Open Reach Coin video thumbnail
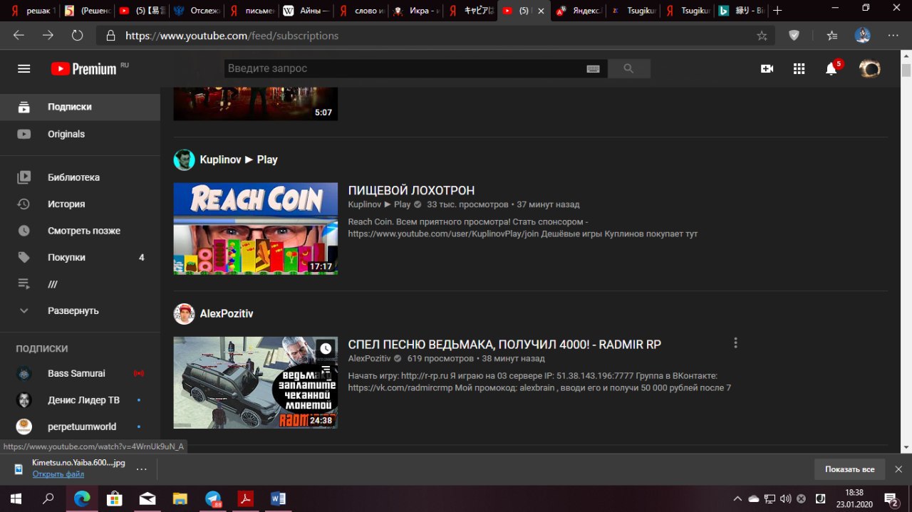Image resolution: width=912 pixels, height=512 pixels. pyautogui.click(x=255, y=229)
